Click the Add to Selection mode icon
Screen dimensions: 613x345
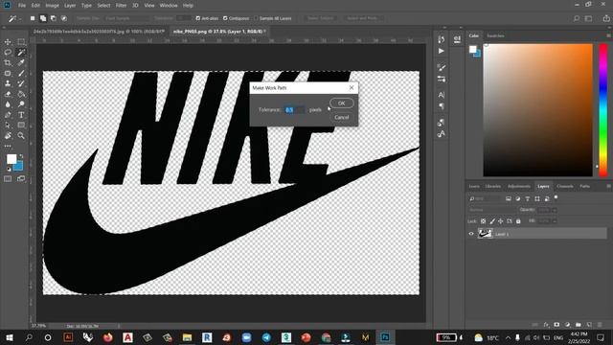pyautogui.click(x=43, y=18)
